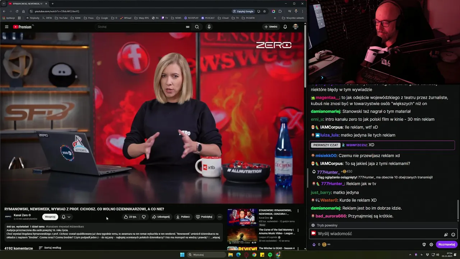Open the chat moderation shield icon
This screenshot has height=259, width=460.
424,245
